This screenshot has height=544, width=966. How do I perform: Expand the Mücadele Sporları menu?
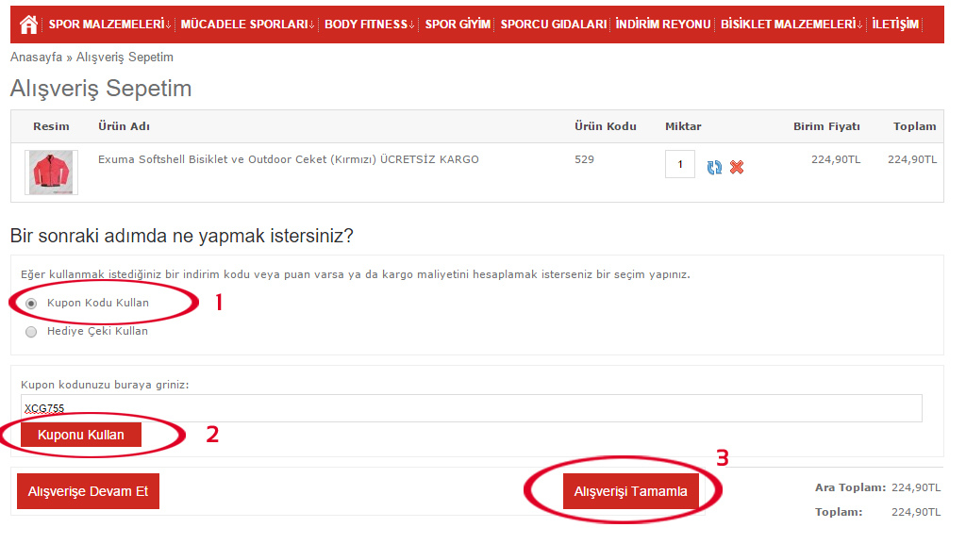247,25
